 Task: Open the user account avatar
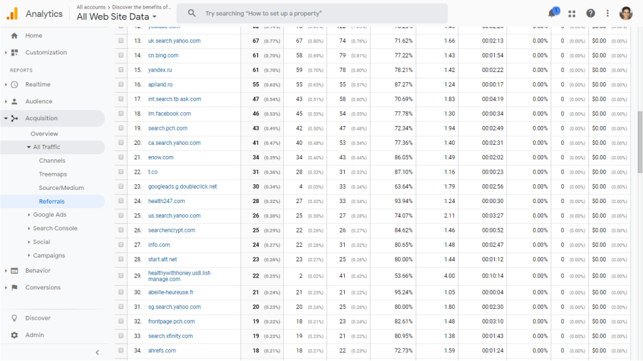(x=626, y=13)
